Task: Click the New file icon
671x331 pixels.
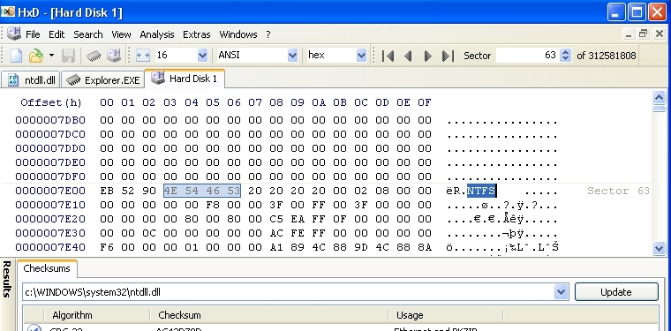Action: [x=16, y=56]
